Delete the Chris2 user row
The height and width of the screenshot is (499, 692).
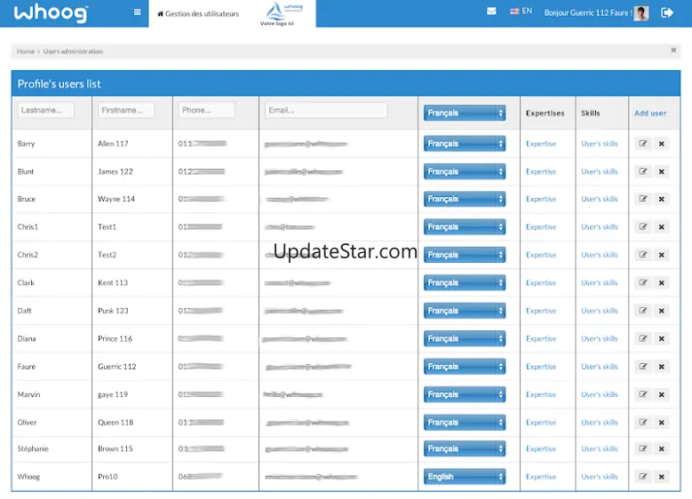point(662,255)
